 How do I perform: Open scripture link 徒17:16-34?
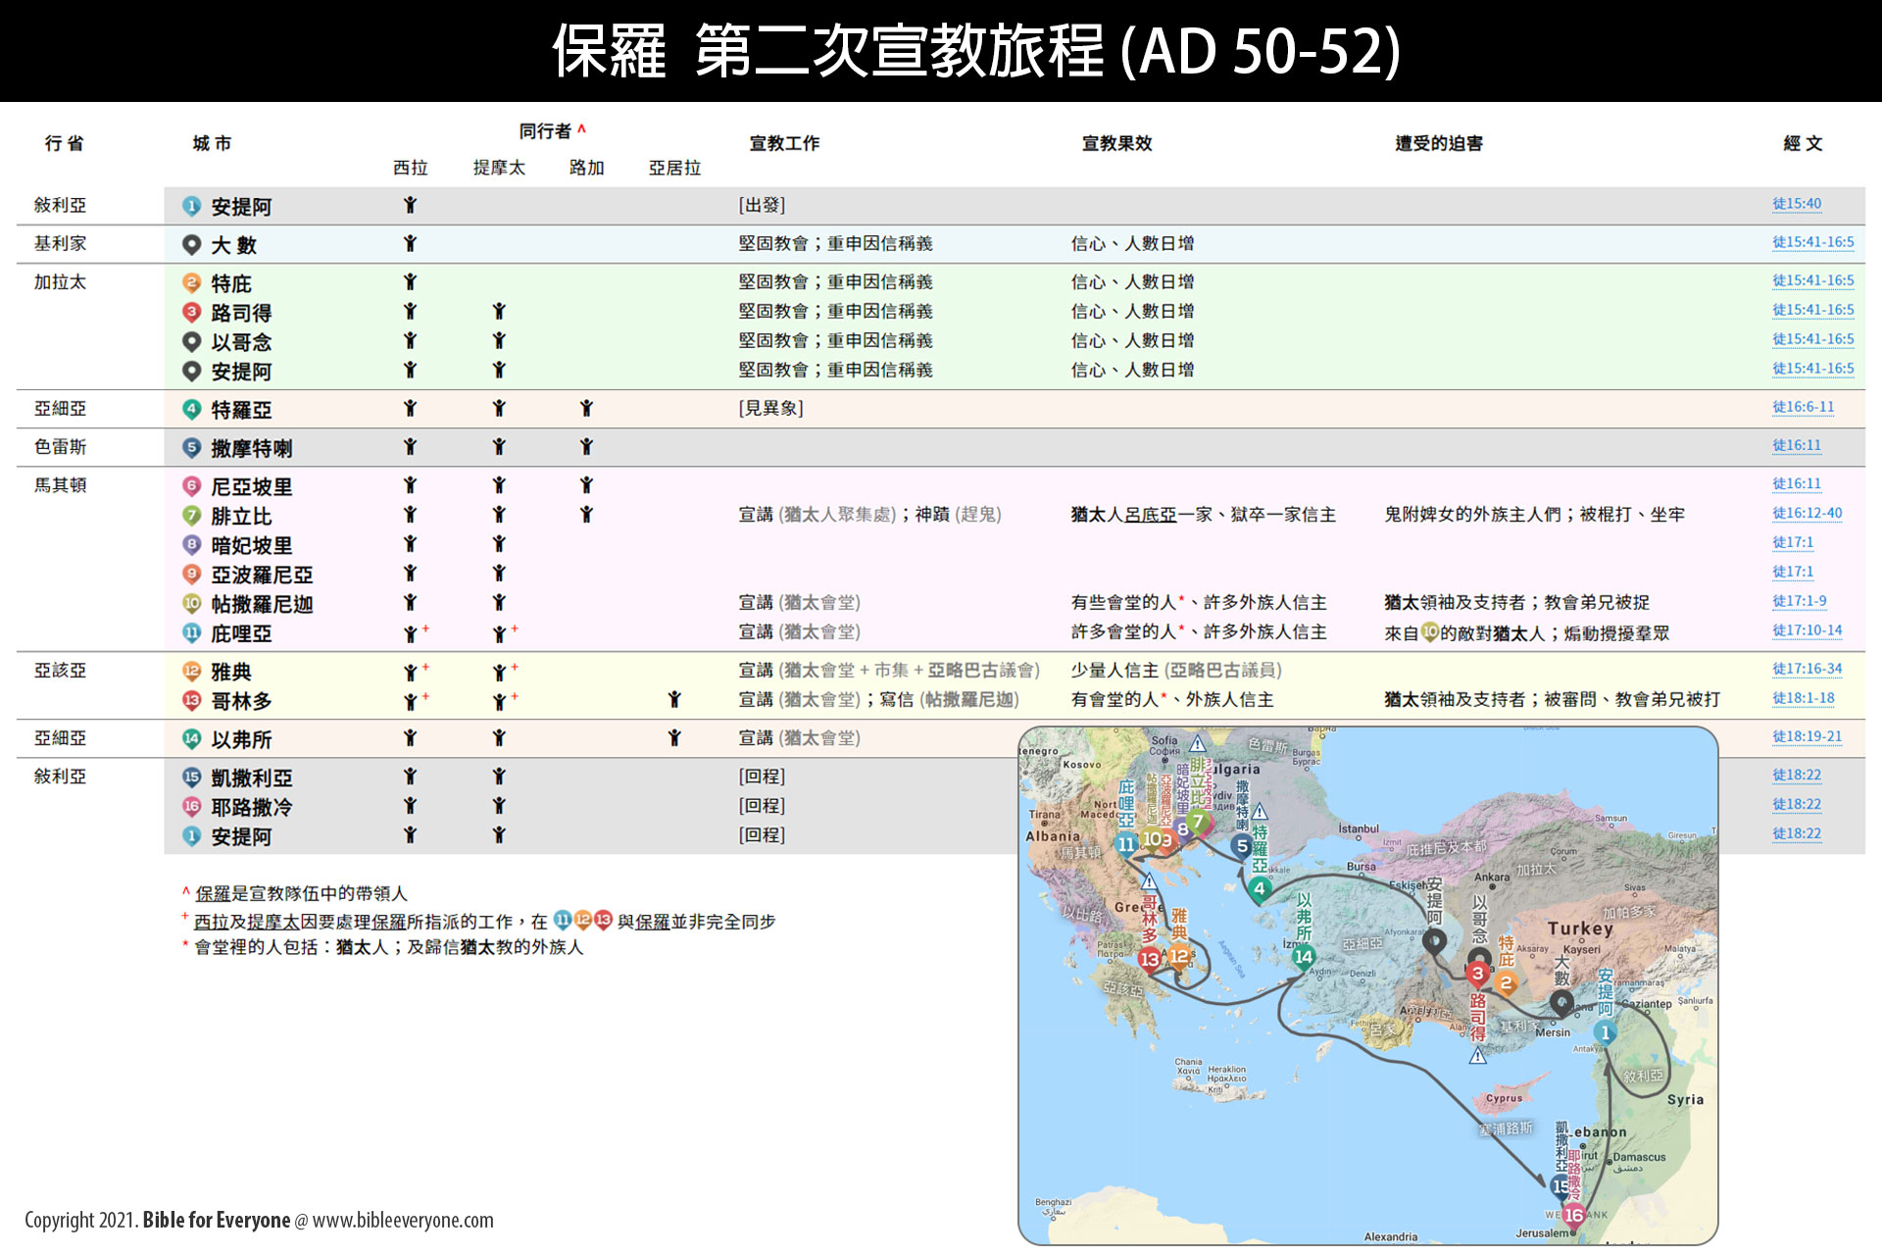click(x=1807, y=669)
